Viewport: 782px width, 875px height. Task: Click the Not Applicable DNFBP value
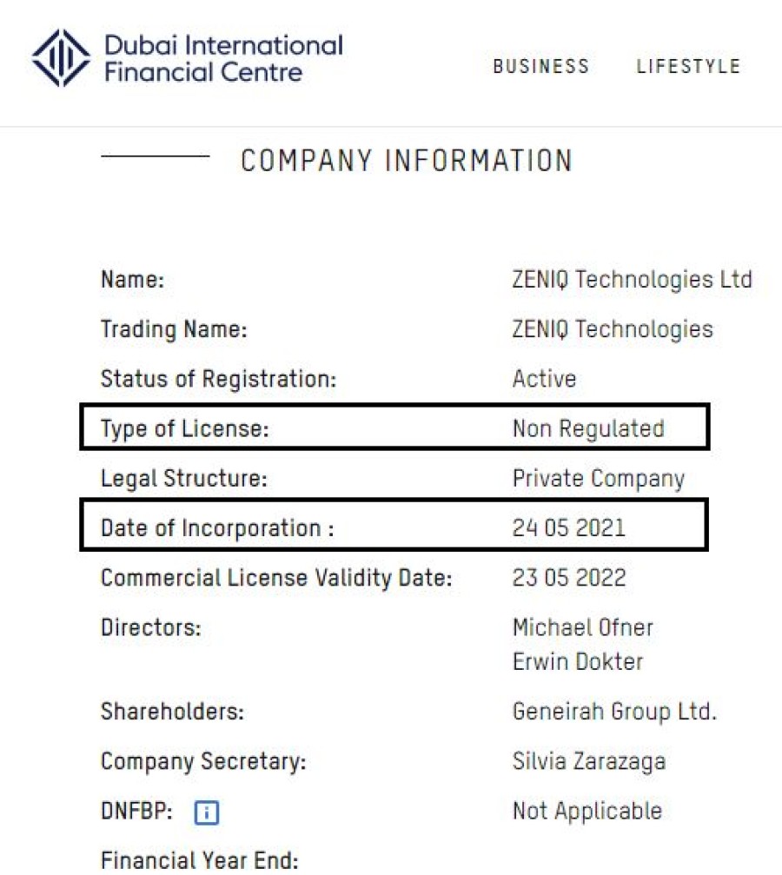coord(587,812)
